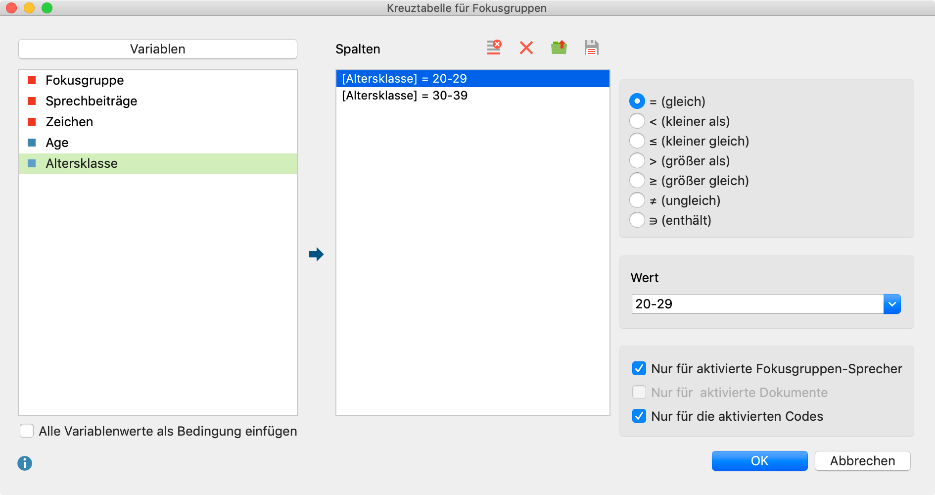Save conditions with floppy disk icon
This screenshot has width=935, height=495.
click(591, 48)
